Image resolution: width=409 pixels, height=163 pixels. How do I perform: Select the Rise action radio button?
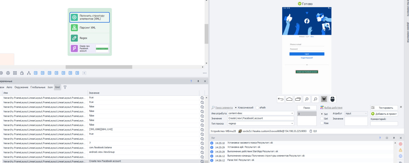[x=322, y=123]
